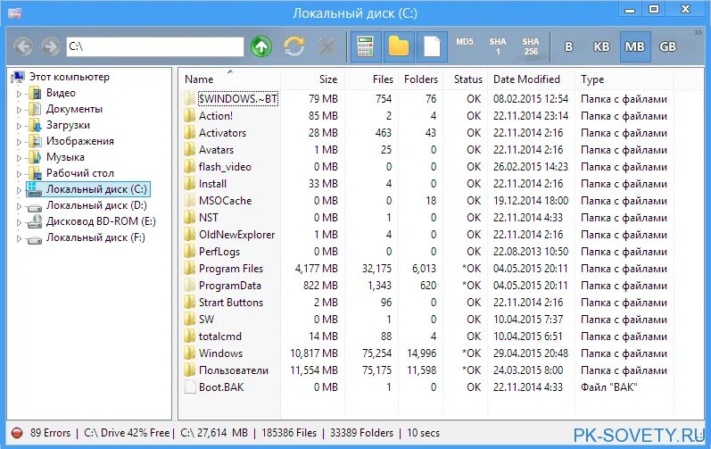The image size is (711, 449).
Task: Toggle the size calculator icon
Action: pos(366,46)
